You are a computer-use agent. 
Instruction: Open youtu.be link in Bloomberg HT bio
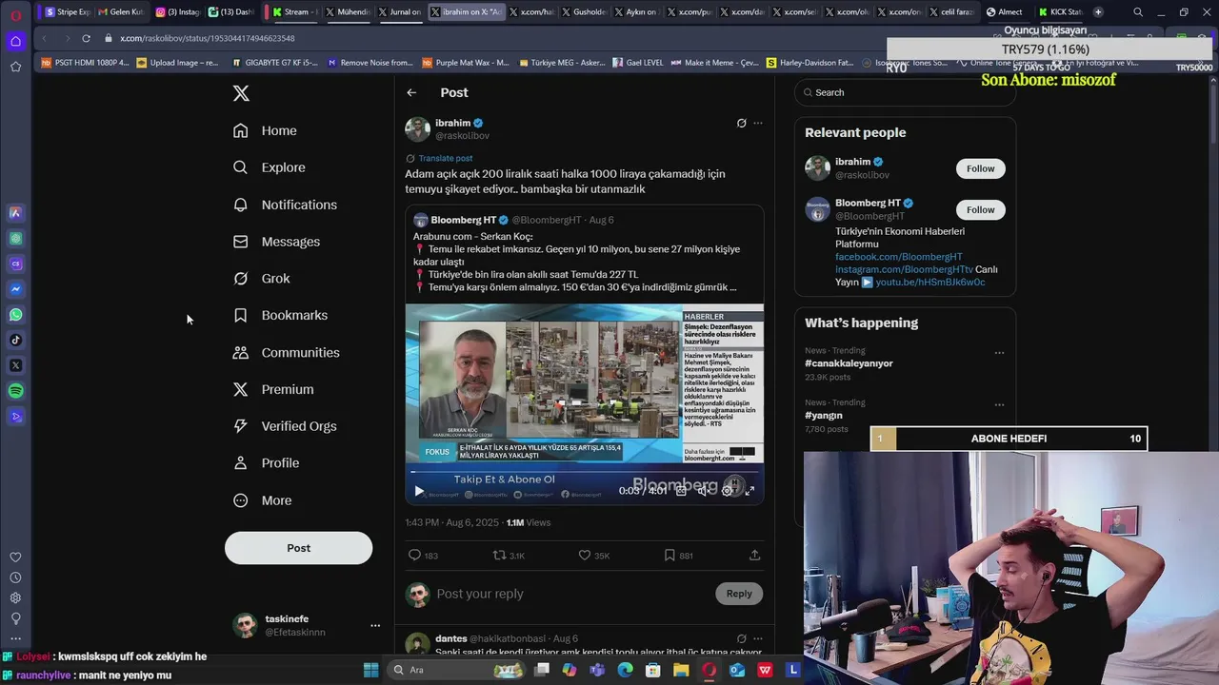coord(930,283)
